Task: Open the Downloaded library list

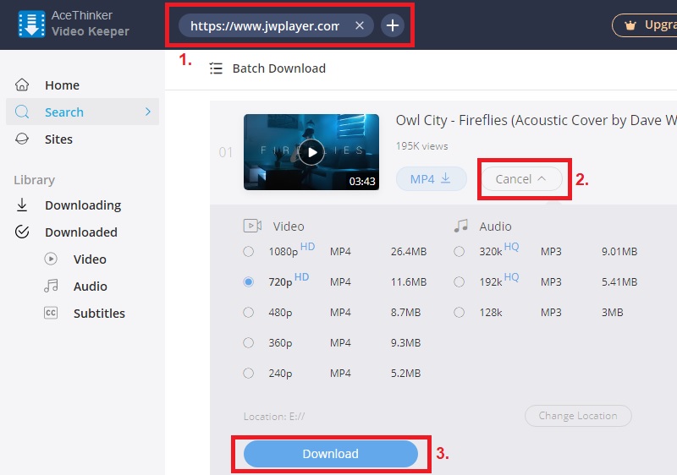Action: coord(81,232)
